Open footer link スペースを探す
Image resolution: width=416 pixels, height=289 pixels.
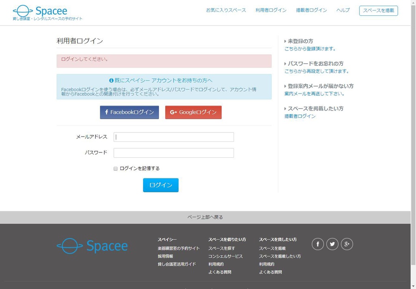(221, 248)
